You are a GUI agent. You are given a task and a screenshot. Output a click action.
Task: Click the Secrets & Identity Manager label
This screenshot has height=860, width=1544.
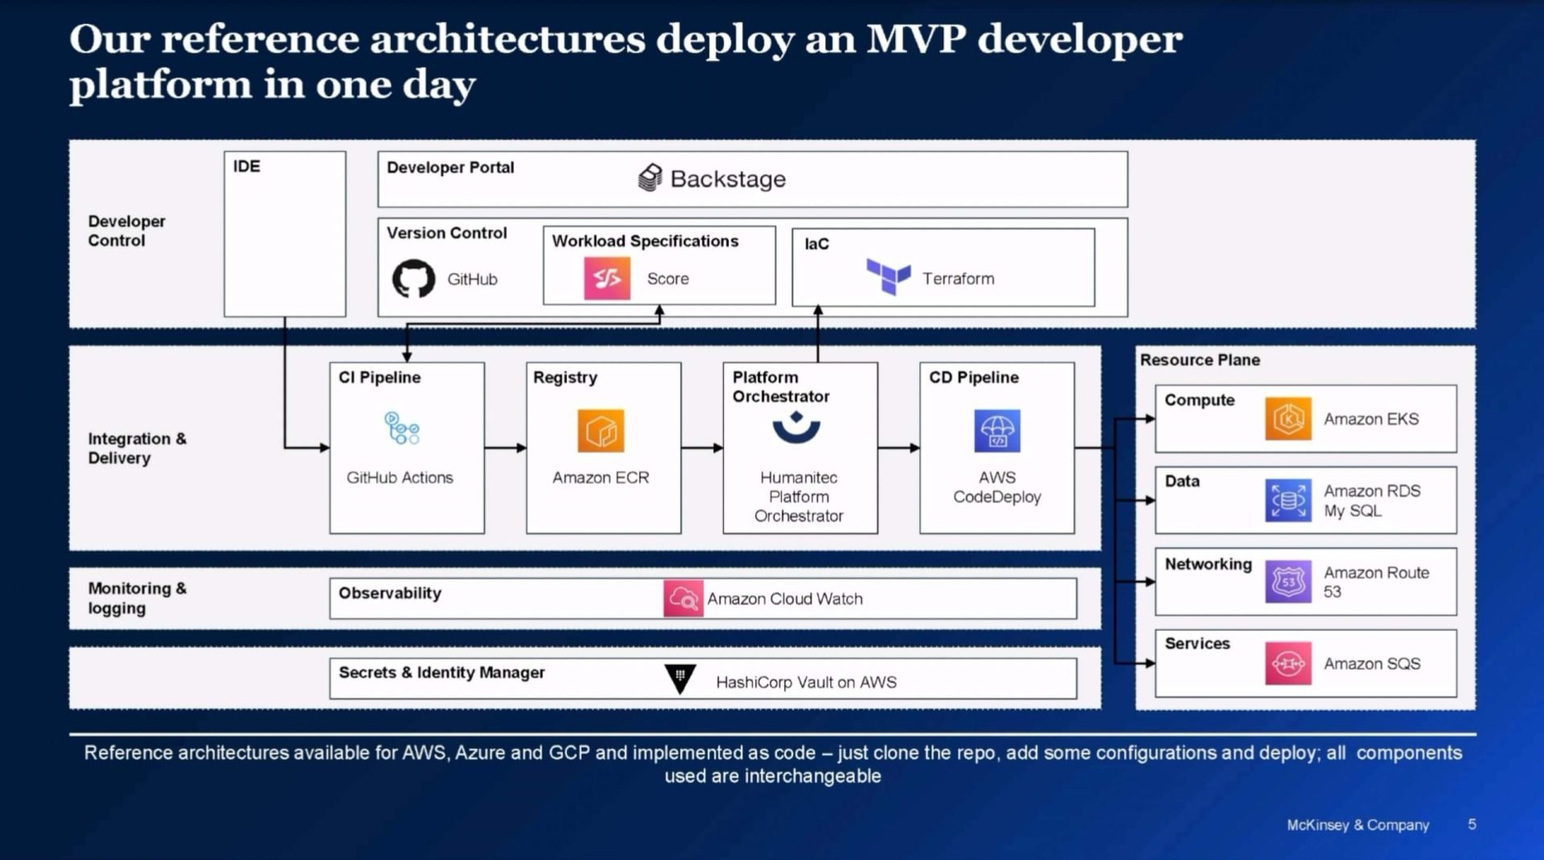pos(441,673)
